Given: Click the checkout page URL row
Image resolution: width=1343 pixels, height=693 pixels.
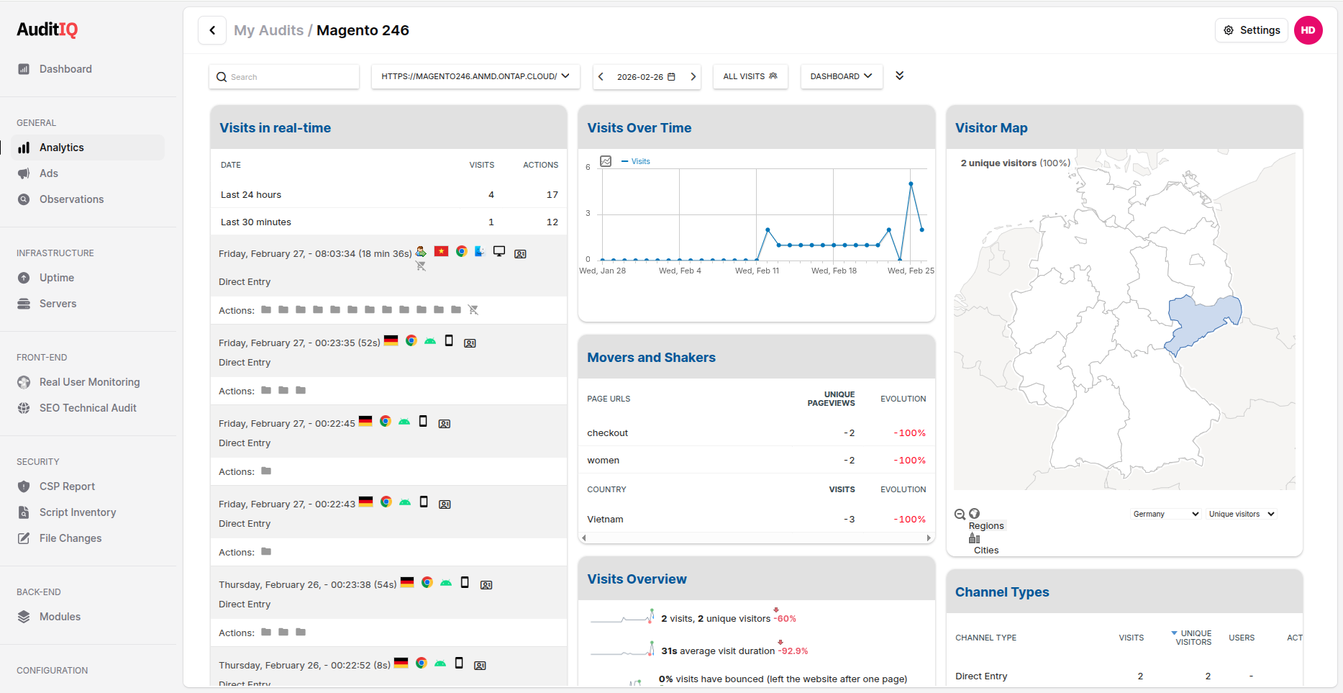Looking at the screenshot, I should click(x=756, y=433).
